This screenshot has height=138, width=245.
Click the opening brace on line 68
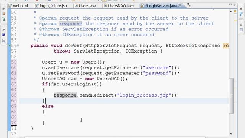[44, 112]
